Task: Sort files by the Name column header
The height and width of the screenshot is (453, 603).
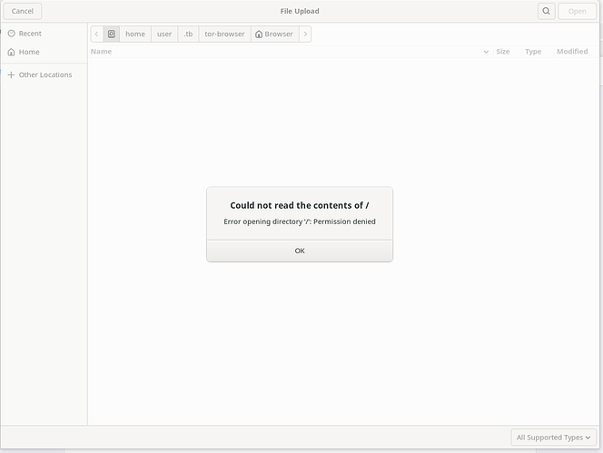Action: tap(102, 52)
